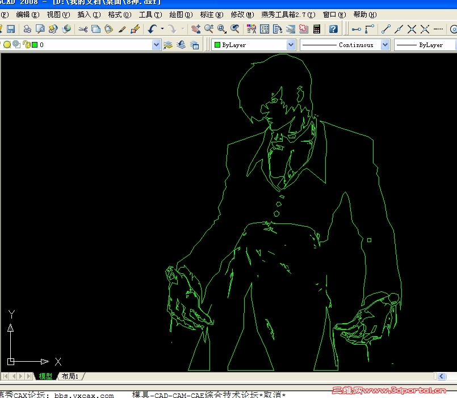Open the 格式(O) menu
The image size is (457, 398).
pos(119,15)
